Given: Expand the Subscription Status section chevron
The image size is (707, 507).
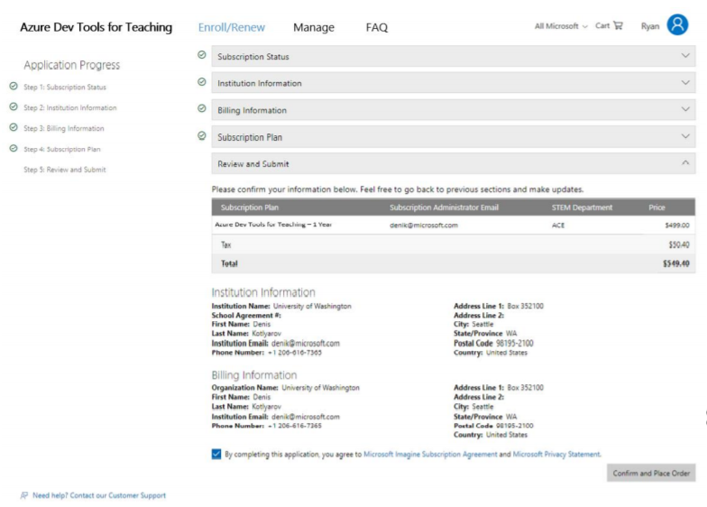Looking at the screenshot, I should (x=685, y=56).
